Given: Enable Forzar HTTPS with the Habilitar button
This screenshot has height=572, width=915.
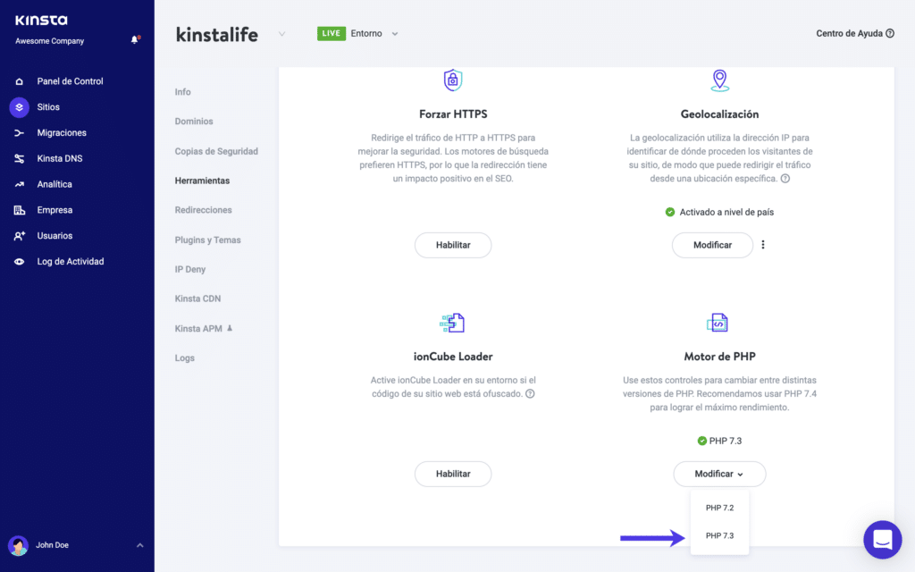Looking at the screenshot, I should point(453,245).
